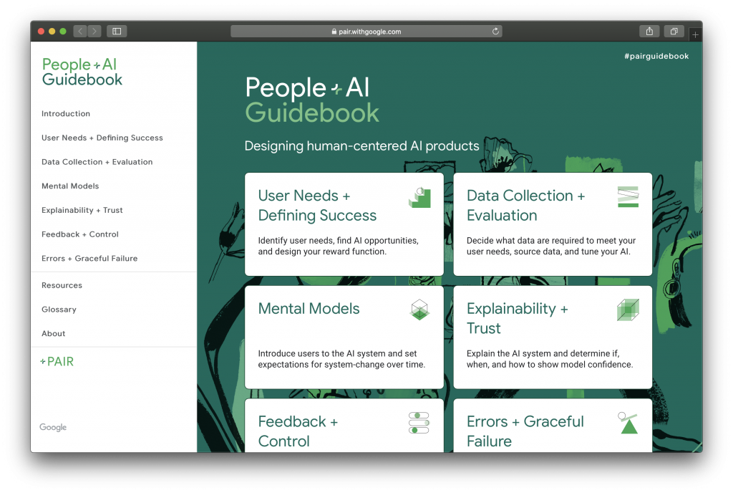Select Mental Models in the sidebar
This screenshot has height=493, width=733.
[x=70, y=186]
